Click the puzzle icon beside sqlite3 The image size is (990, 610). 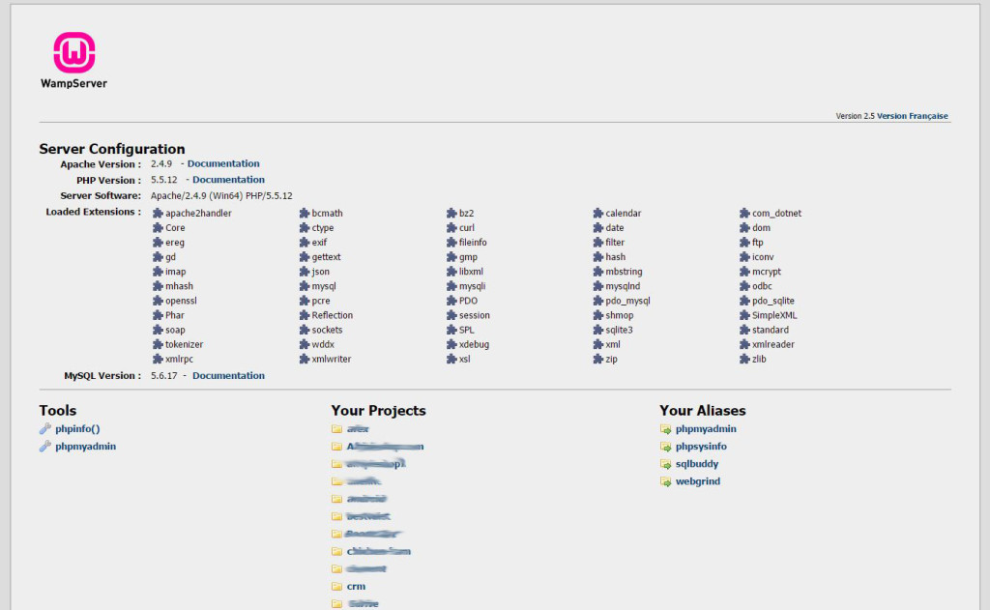point(597,330)
